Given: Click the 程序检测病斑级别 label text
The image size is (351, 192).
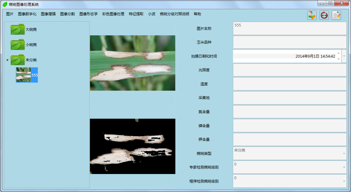Looking at the screenshot, I should (x=204, y=181).
